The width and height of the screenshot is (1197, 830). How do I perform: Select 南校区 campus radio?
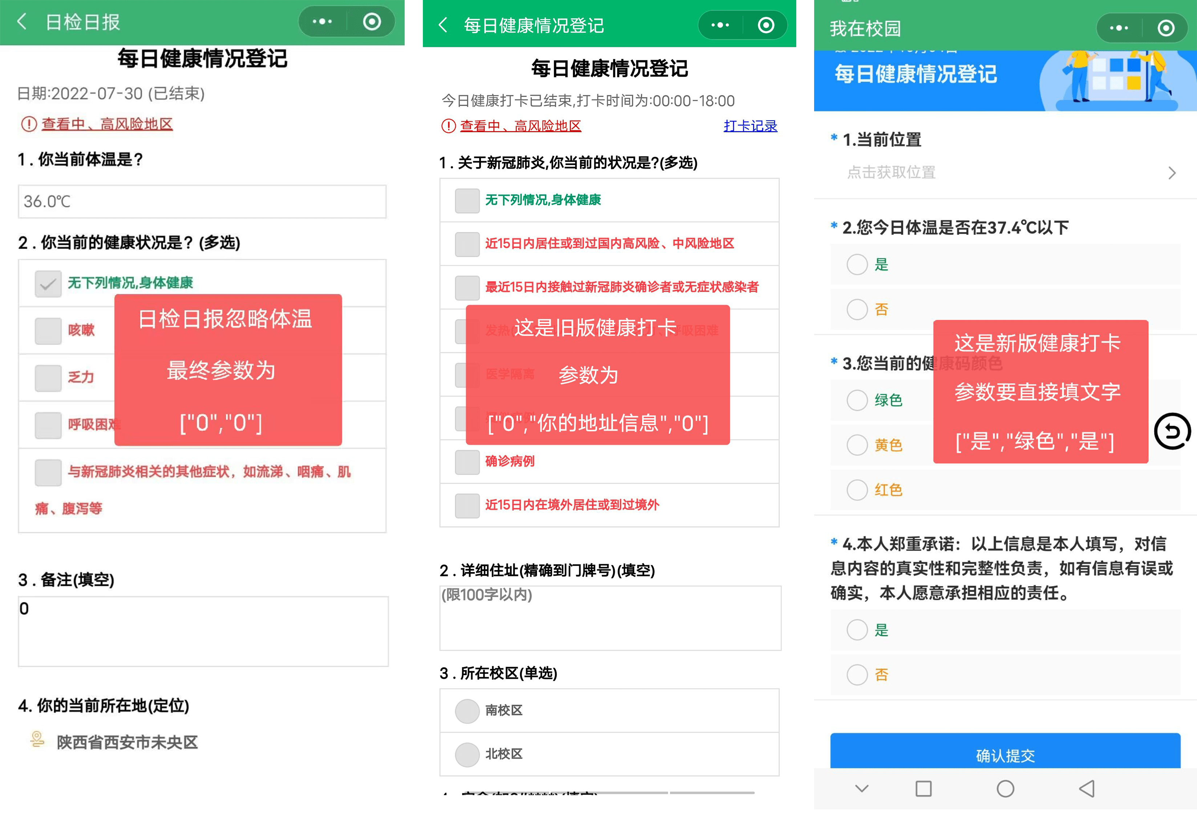[467, 711]
